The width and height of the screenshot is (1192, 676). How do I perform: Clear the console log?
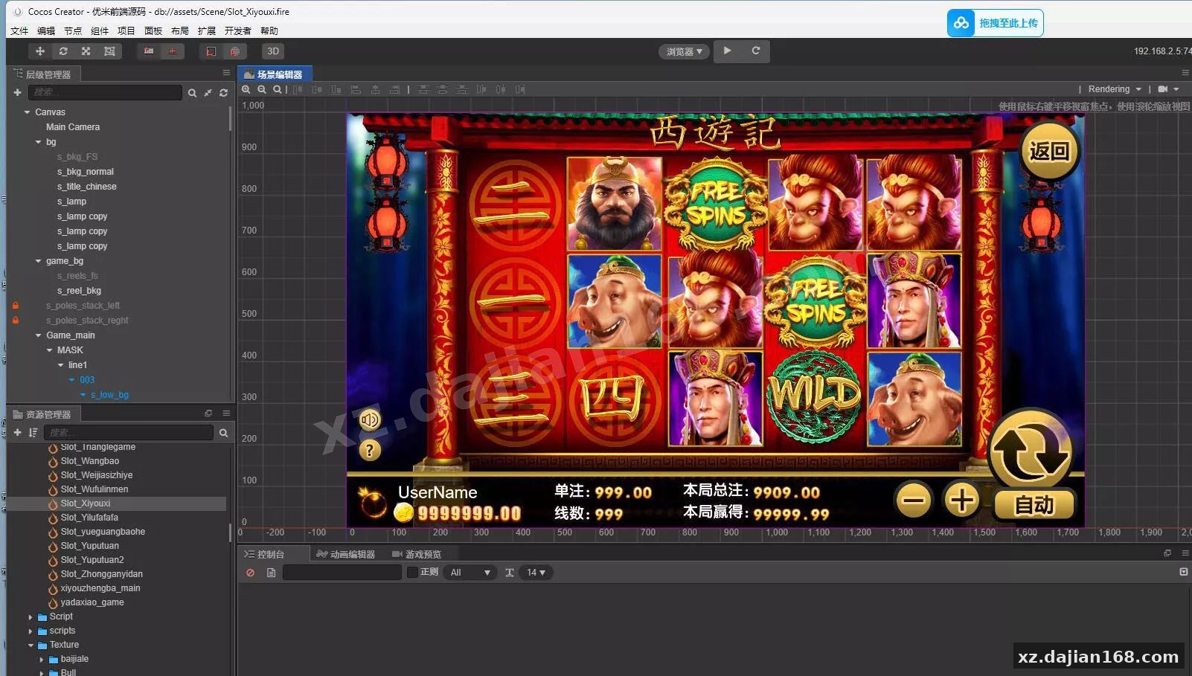click(x=251, y=573)
